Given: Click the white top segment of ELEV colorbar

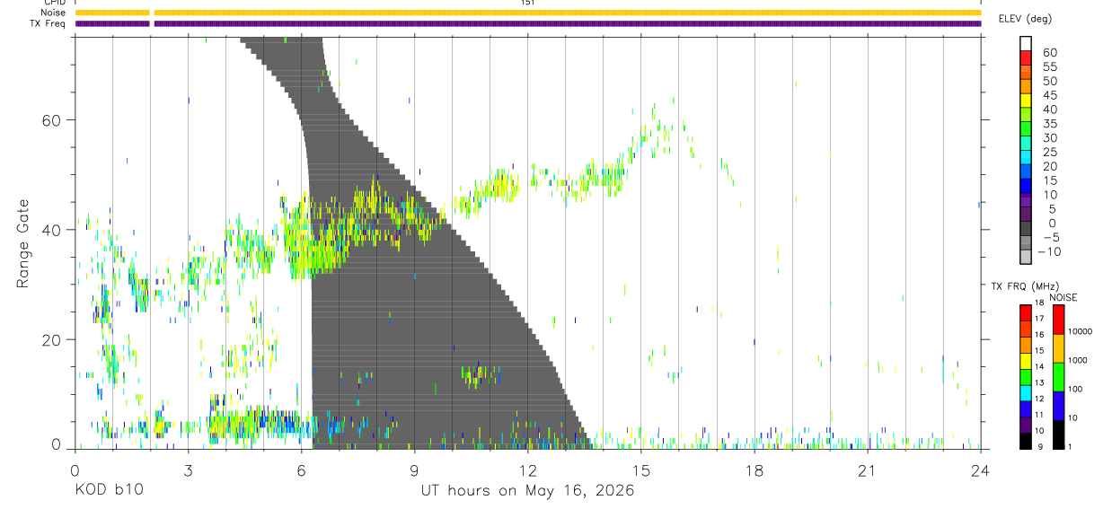Looking at the screenshot, I should pyautogui.click(x=1026, y=45).
